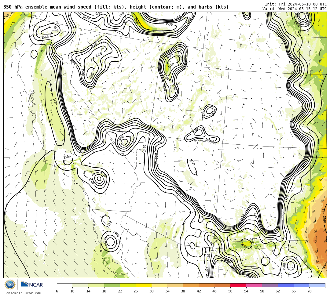Click the colorbar tick label 30
The width and height of the screenshot is (330, 297).
[x=151, y=291]
